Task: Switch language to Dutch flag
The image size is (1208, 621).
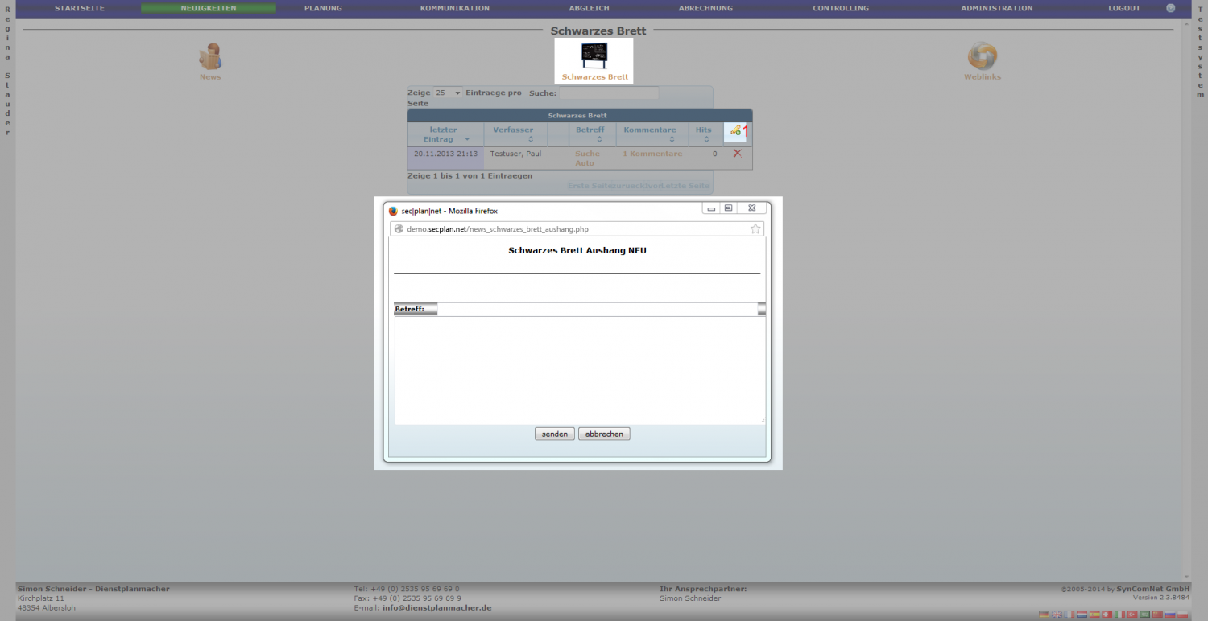Action: (x=1082, y=615)
